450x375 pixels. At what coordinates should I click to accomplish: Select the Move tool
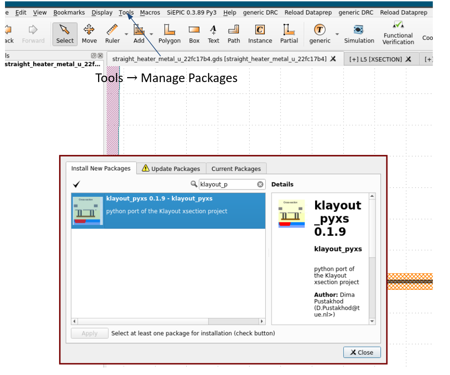pyautogui.click(x=89, y=34)
